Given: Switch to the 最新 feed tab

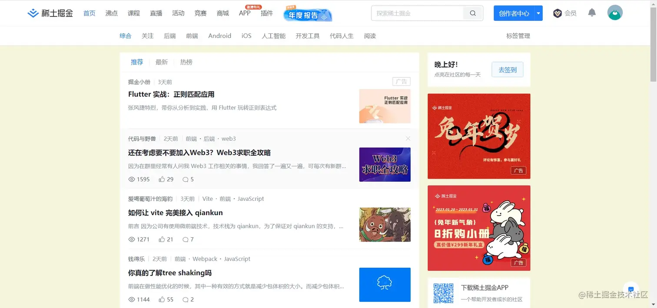Looking at the screenshot, I should [x=162, y=62].
